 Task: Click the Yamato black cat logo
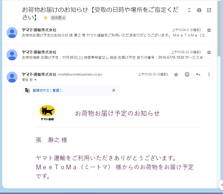pyautogui.click(x=47, y=113)
